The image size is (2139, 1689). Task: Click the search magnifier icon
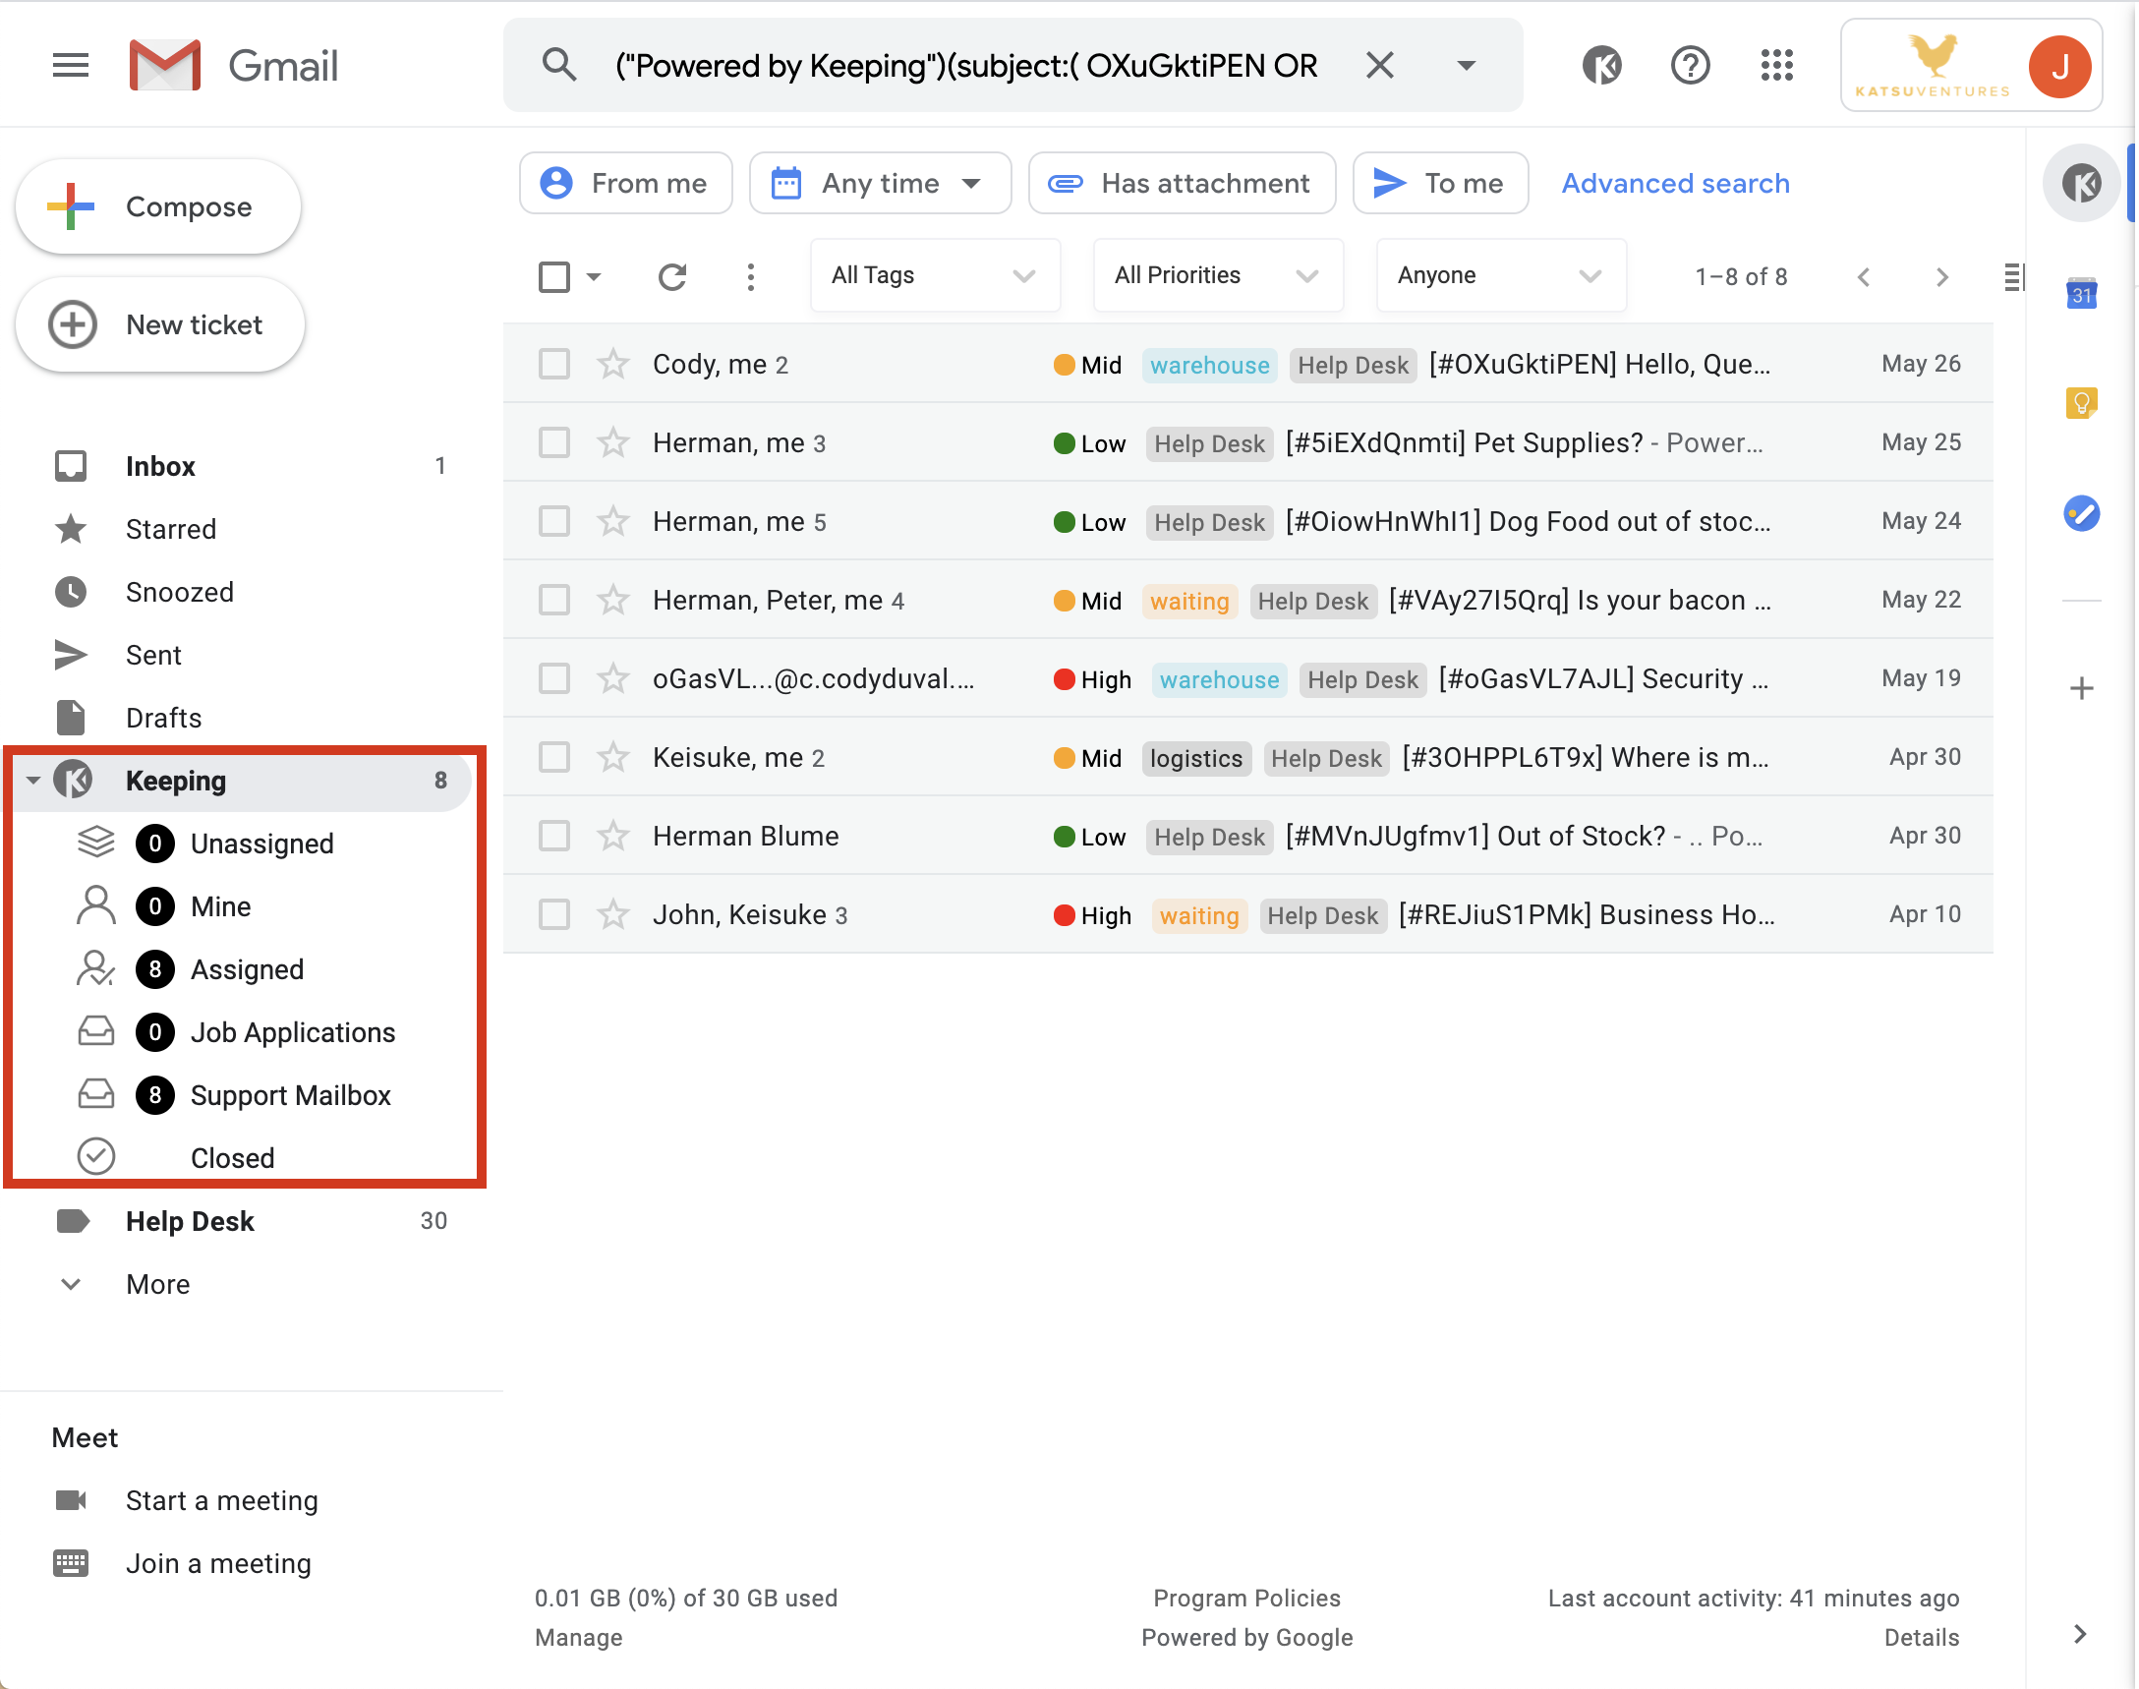pyautogui.click(x=559, y=65)
